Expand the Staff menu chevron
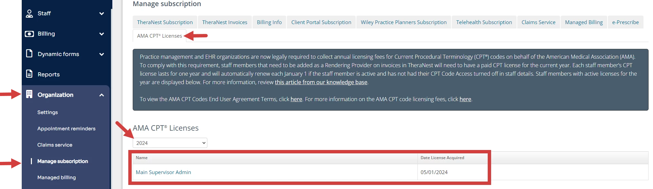This screenshot has height=189, width=653. click(x=101, y=14)
